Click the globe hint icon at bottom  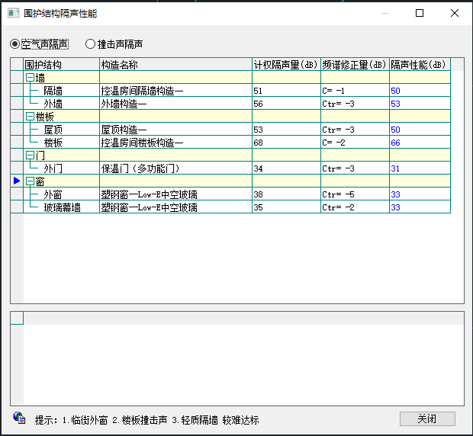[x=19, y=416]
